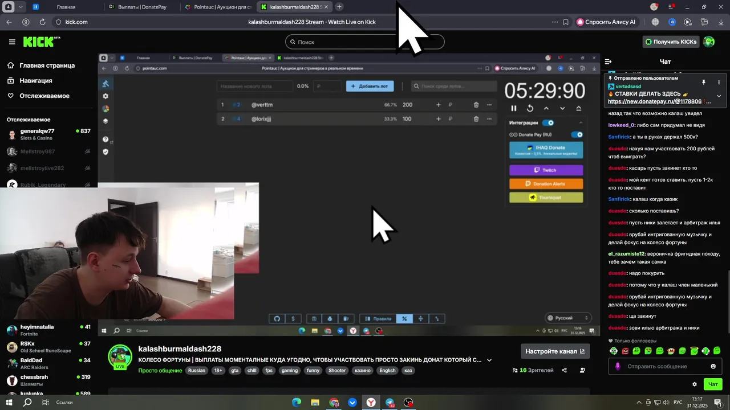Bookmark this page with the bookmark icon

tap(566, 22)
